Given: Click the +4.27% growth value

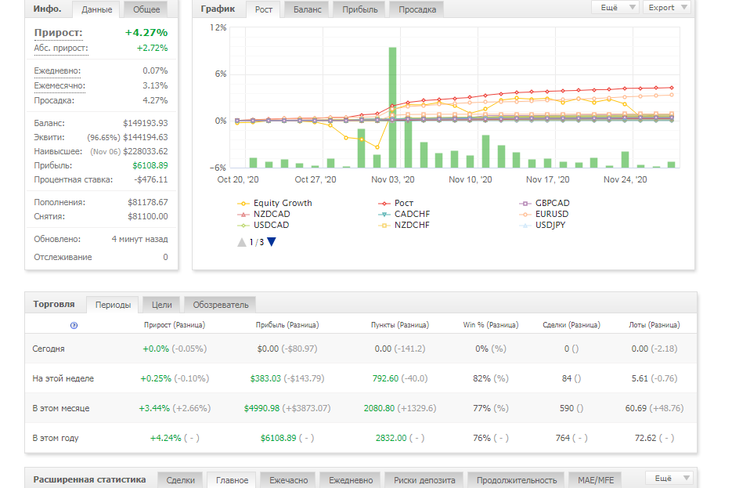Looking at the screenshot, I should pyautogui.click(x=146, y=33).
